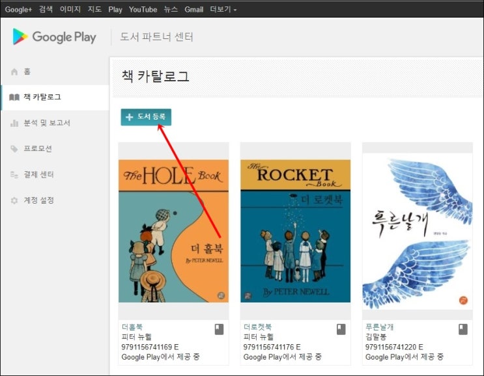This screenshot has width=484, height=376.
Task: Click ISBN 9791156741176 E text
Action: (x=272, y=347)
